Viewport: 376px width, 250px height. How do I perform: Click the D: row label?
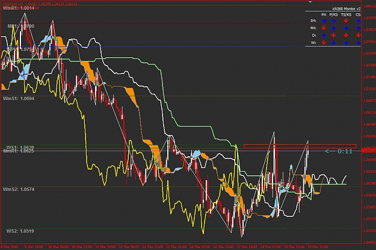coord(314,36)
